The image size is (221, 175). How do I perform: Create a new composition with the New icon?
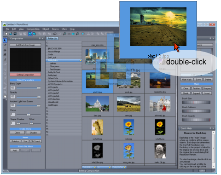(6, 34)
